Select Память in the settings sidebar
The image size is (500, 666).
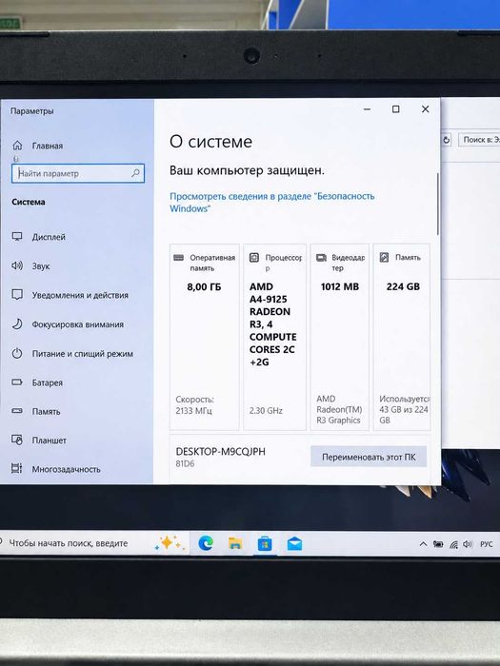[x=46, y=412]
